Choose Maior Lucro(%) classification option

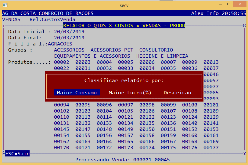[x=130, y=93]
